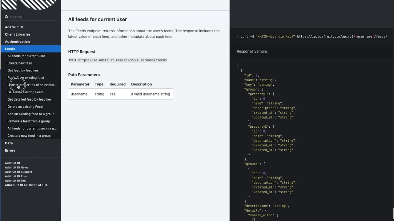Screen dimensions: 394x221
Task: Go to 'Create new feed' entry
Action: (20, 63)
